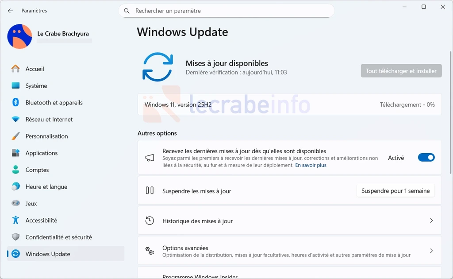
Task: Select Réseau et Internet section
Action: click(x=49, y=120)
